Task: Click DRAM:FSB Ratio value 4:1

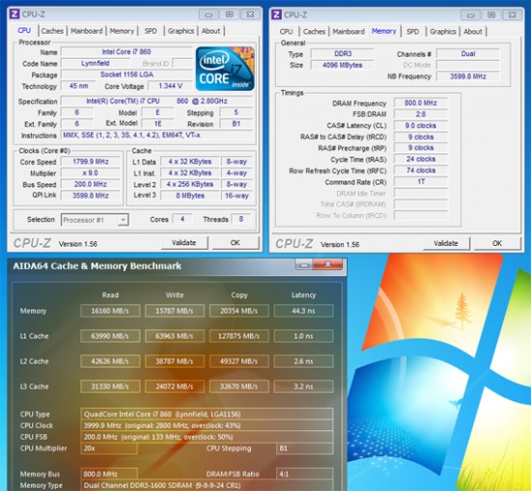Action: click(x=304, y=474)
